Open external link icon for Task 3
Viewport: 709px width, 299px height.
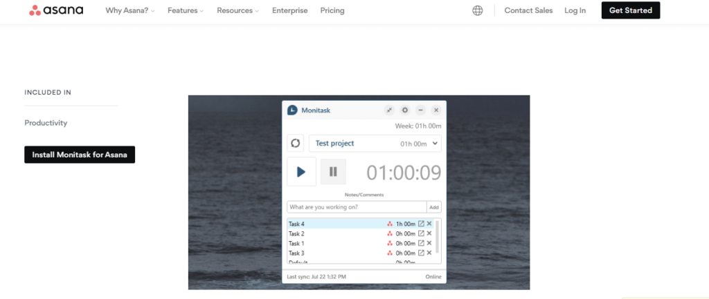click(x=421, y=253)
